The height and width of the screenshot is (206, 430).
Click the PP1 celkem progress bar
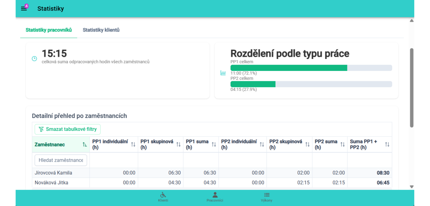[x=311, y=68]
